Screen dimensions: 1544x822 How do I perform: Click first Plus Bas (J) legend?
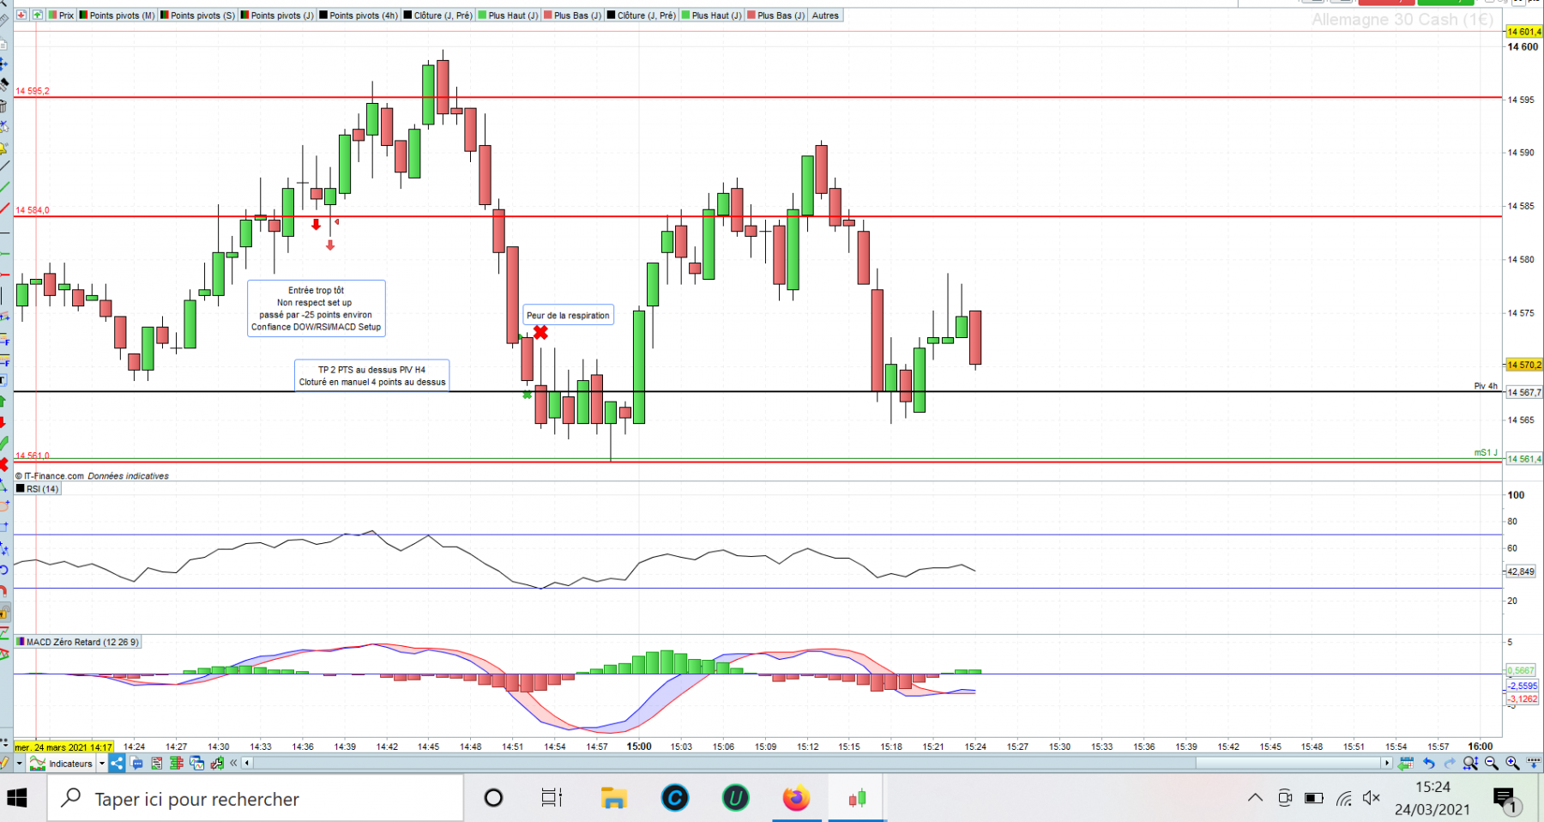pos(572,15)
